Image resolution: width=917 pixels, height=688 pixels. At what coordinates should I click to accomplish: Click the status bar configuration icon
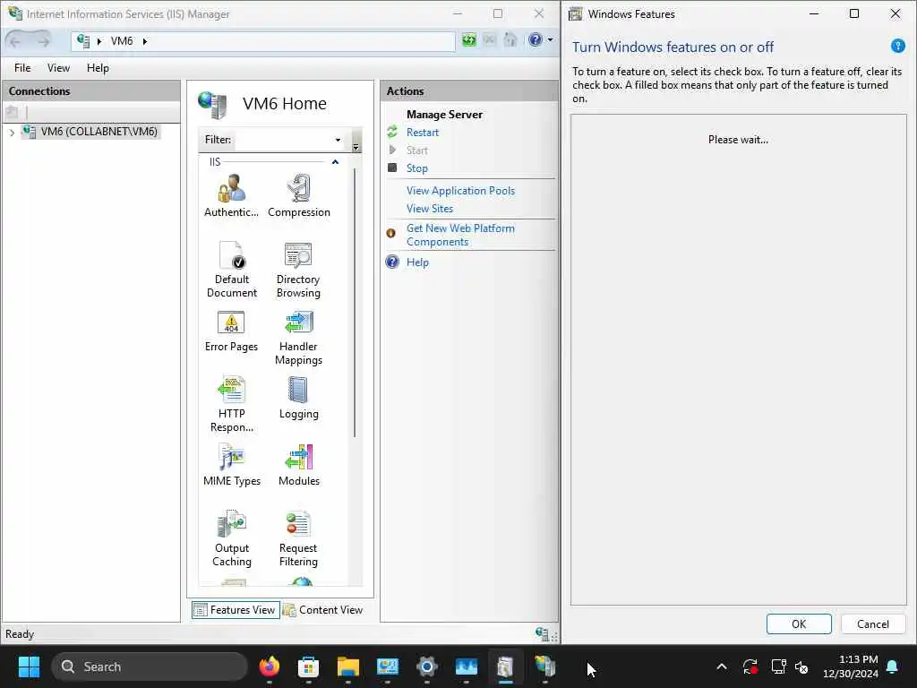click(x=542, y=633)
